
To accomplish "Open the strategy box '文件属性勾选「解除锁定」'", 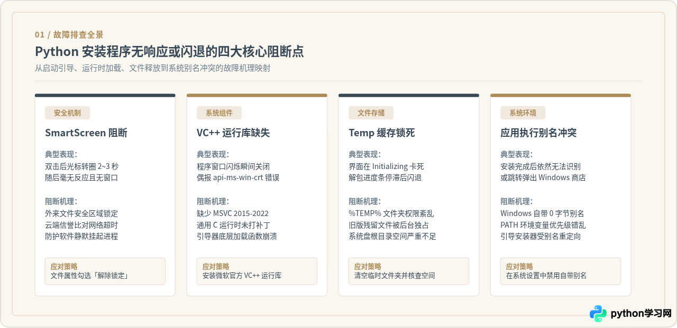I will (x=105, y=271).
